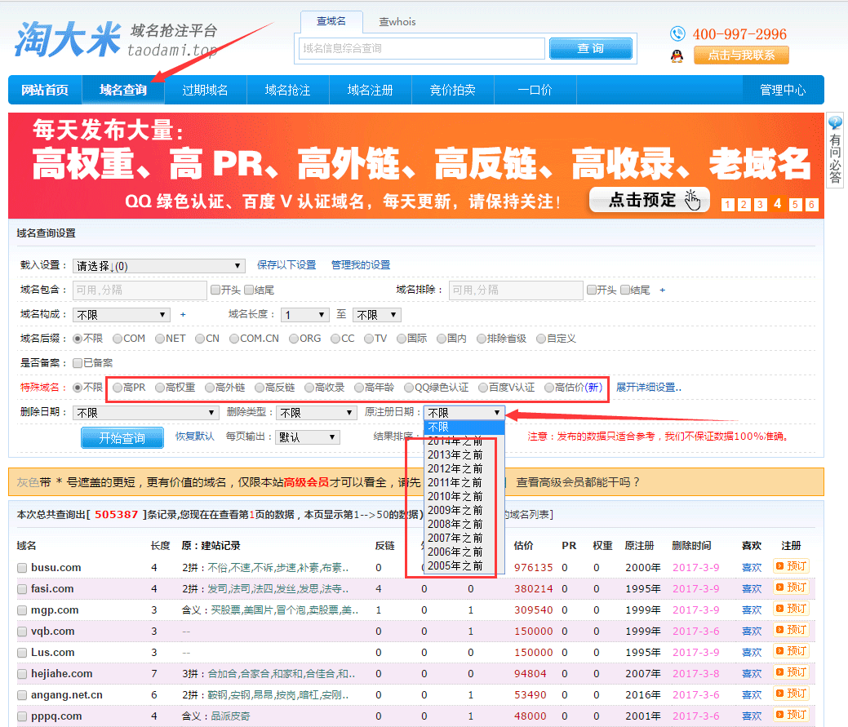Click the 有问必答 help bubble icon

(835, 123)
